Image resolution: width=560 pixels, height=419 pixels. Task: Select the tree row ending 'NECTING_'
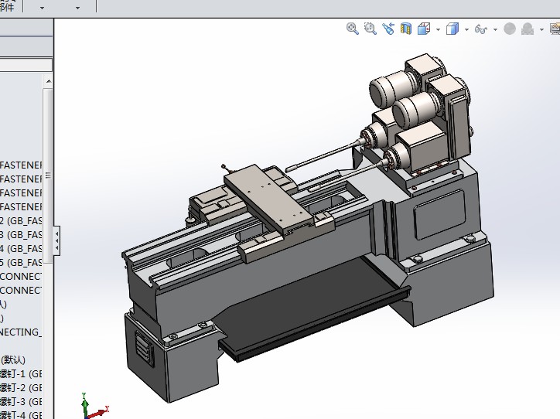click(21, 332)
